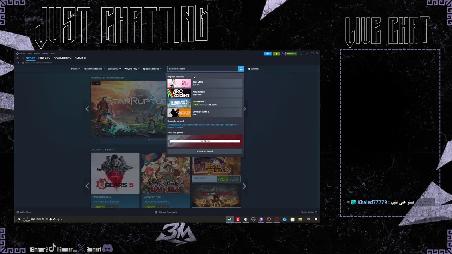The width and height of the screenshot is (452, 254).
Task: Previous featured game left arrow
Action: click(x=87, y=109)
